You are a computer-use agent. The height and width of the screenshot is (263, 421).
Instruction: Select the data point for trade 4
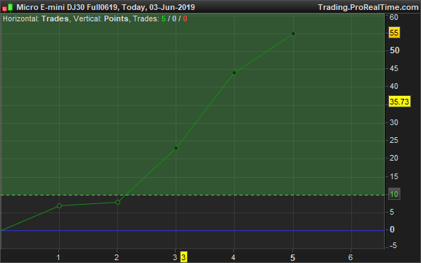pyautogui.click(x=234, y=73)
